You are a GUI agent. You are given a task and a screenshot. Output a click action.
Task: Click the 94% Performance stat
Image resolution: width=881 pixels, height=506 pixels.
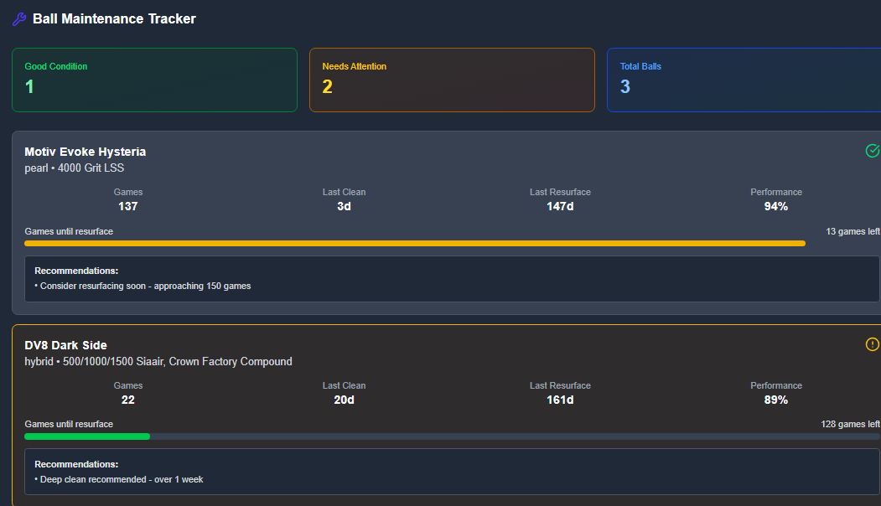tap(775, 206)
